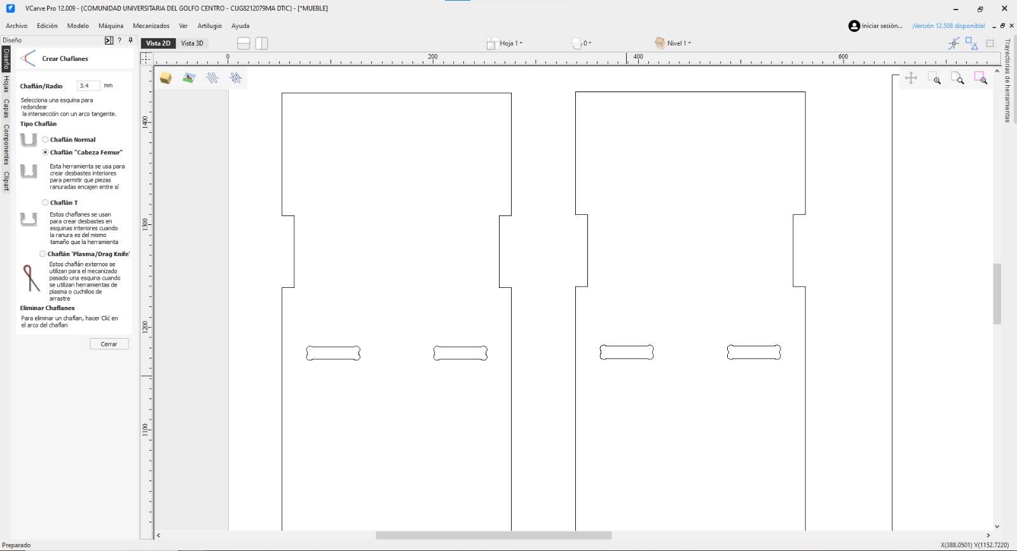Pin the Diseño panel
1017x551 pixels.
[130, 40]
